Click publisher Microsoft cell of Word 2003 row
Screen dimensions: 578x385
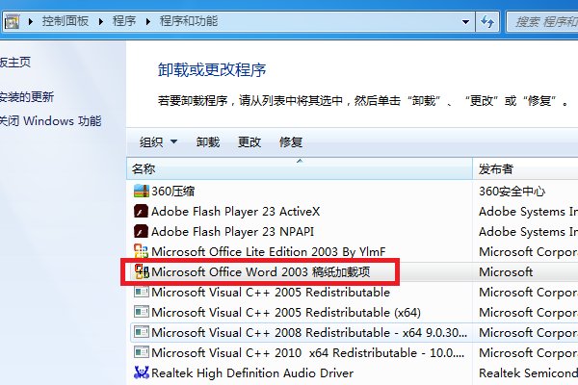click(x=506, y=271)
